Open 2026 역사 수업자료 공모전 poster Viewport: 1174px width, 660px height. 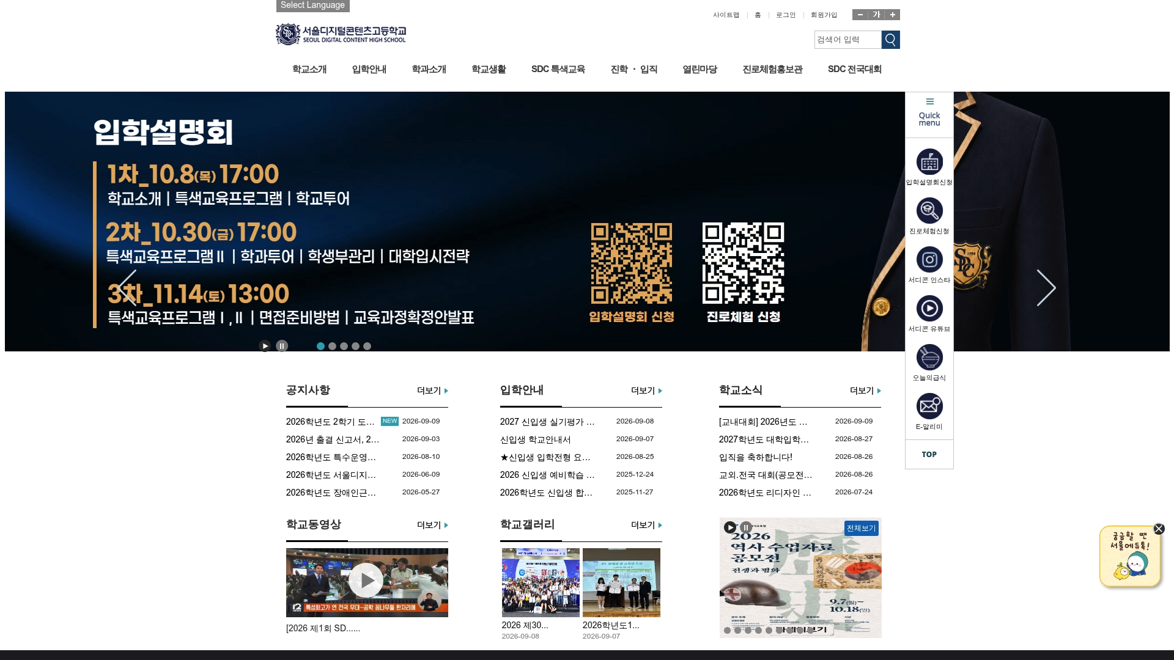tap(800, 578)
